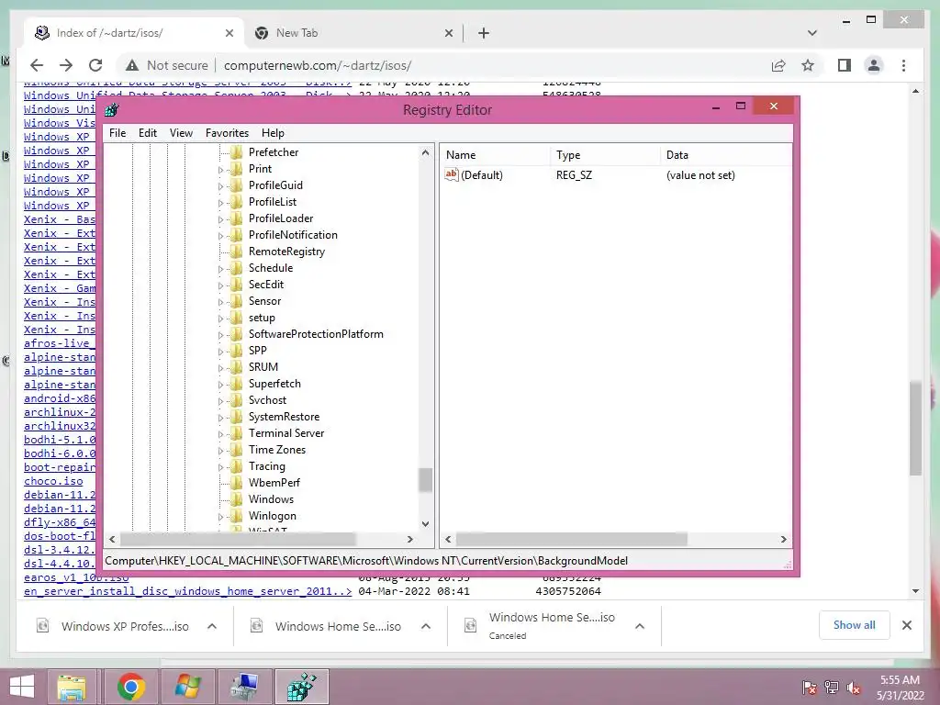This screenshot has width=940, height=705.
Task: Expand the Print registry key
Action: 220,170
